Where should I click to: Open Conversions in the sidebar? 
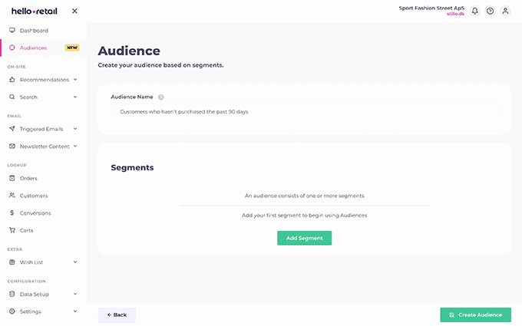click(35, 213)
